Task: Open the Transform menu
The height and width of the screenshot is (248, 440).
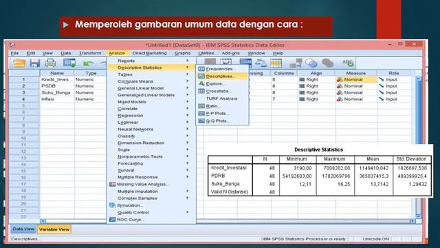Action: [x=90, y=53]
